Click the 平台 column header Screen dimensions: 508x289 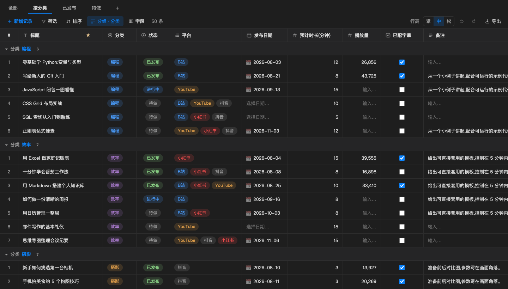[x=206, y=35]
